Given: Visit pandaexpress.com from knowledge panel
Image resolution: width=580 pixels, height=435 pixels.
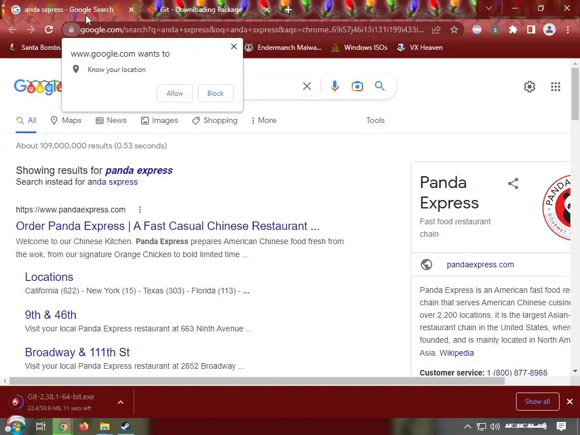Looking at the screenshot, I should coord(480,265).
